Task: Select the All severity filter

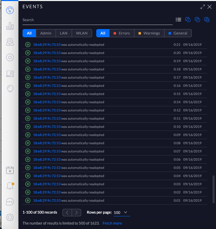Action: click(x=103, y=33)
